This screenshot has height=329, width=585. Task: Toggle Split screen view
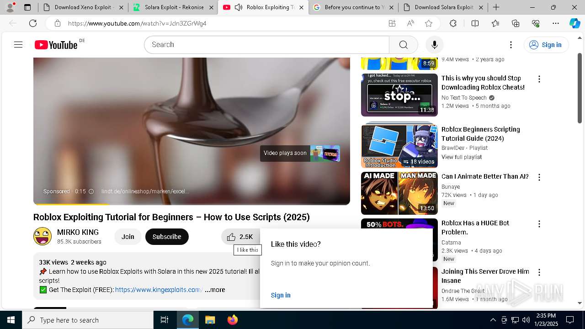pos(475,23)
